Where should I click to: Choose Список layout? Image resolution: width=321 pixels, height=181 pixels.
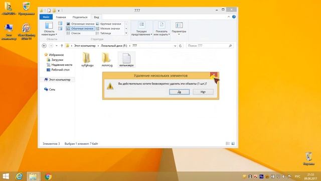[x=74, y=33]
